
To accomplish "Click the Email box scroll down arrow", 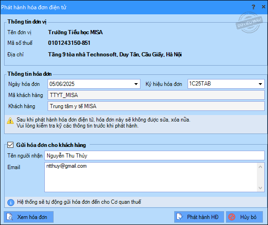I will pyautogui.click(x=260, y=188).
